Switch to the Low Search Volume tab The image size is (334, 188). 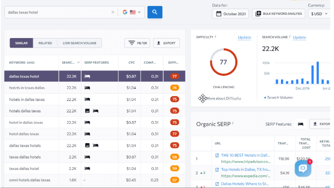tap(80, 43)
